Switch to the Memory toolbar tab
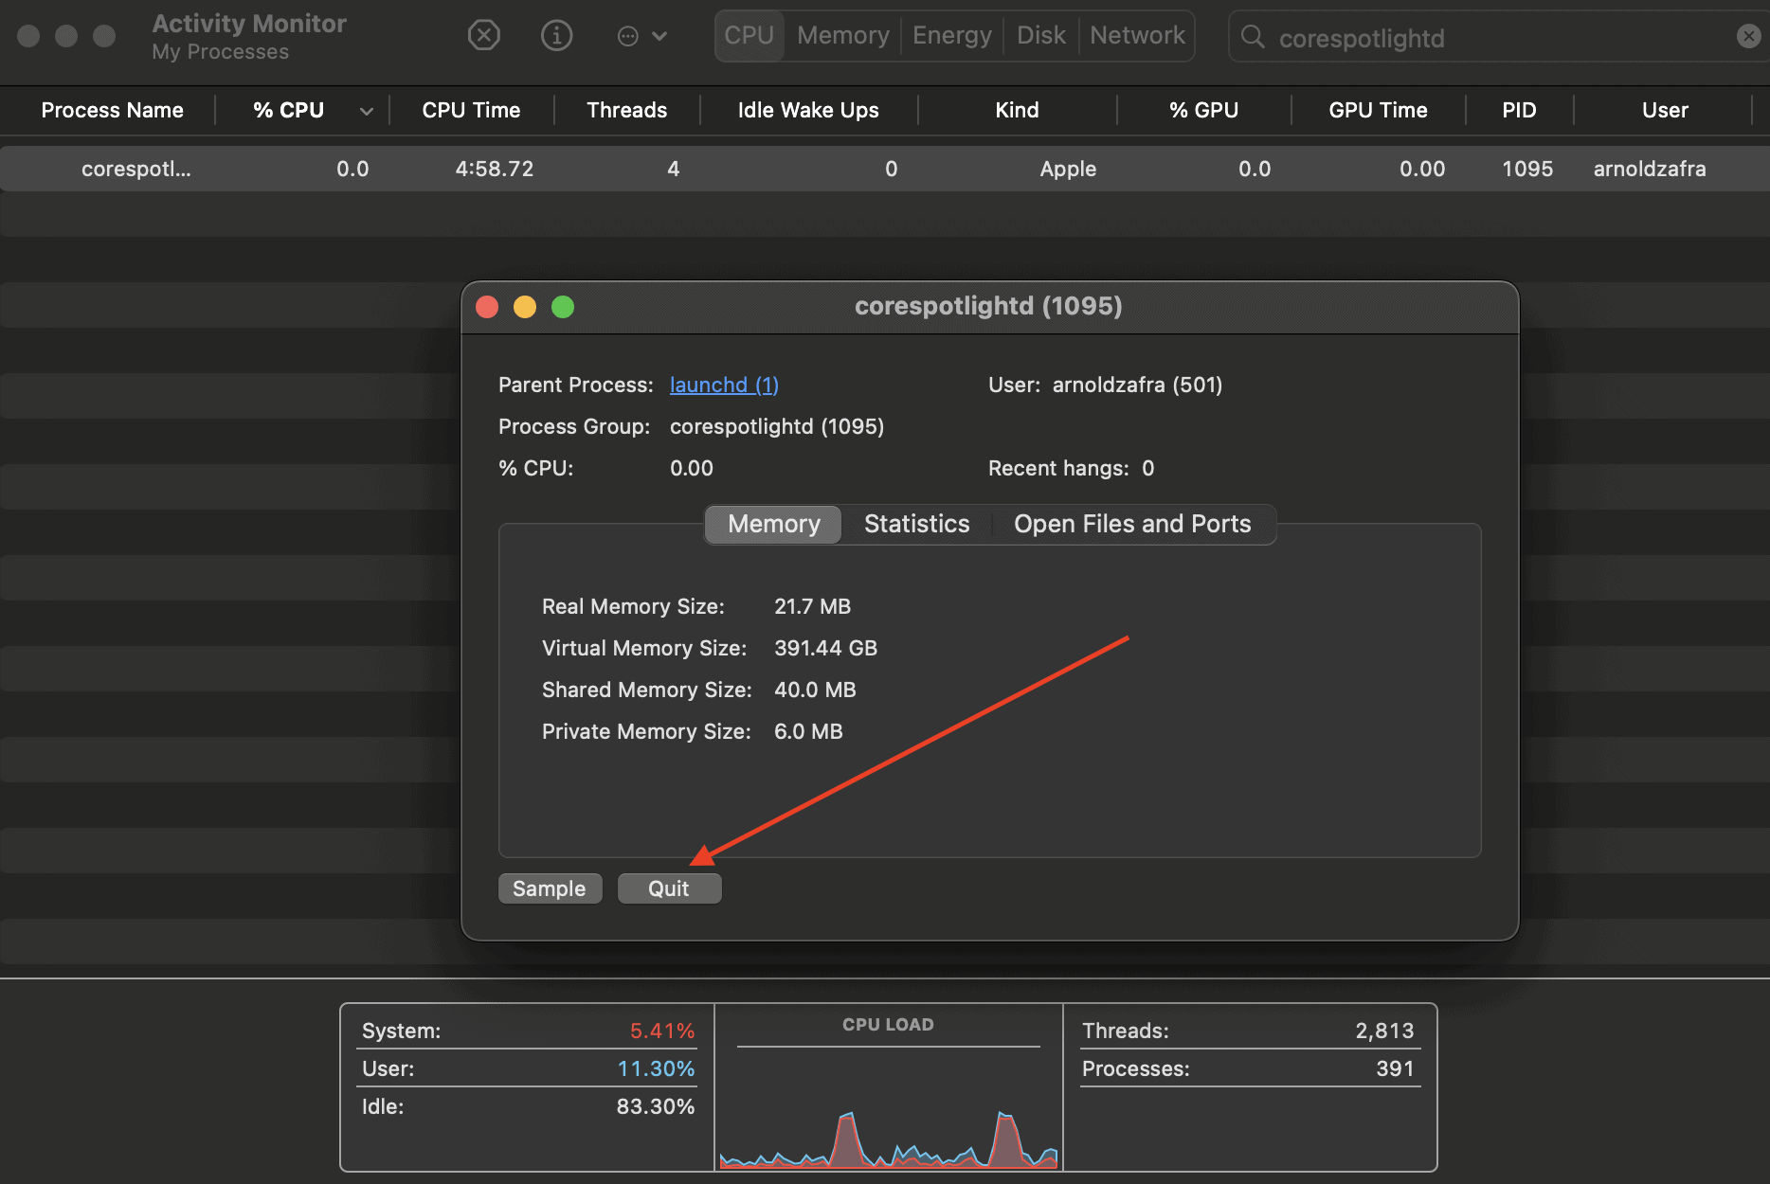 tap(842, 36)
